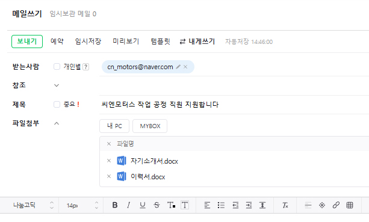Insert a horizontal line

click(x=308, y=205)
